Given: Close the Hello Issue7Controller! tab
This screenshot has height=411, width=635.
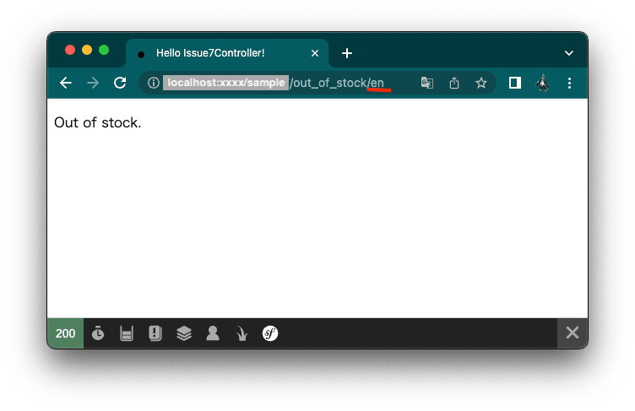Looking at the screenshot, I should 315,53.
